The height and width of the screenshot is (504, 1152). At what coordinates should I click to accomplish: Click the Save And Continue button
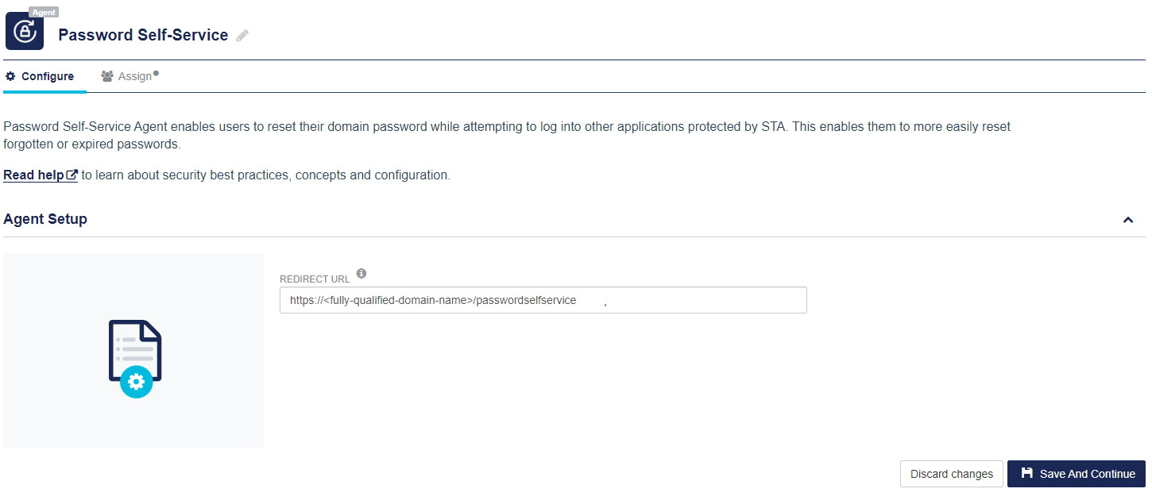[1076, 474]
